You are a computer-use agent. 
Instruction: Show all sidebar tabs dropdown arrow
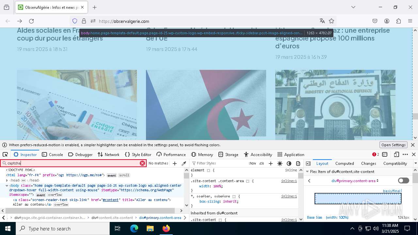(x=415, y=163)
